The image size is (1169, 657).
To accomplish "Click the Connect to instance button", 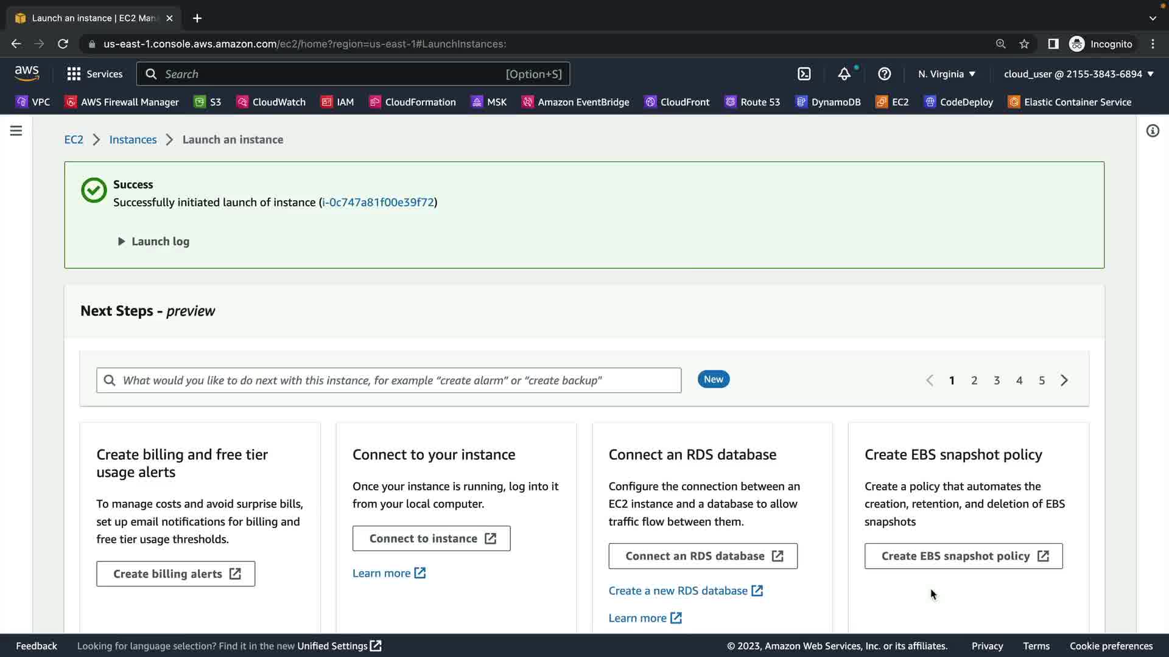I will click(x=431, y=538).
